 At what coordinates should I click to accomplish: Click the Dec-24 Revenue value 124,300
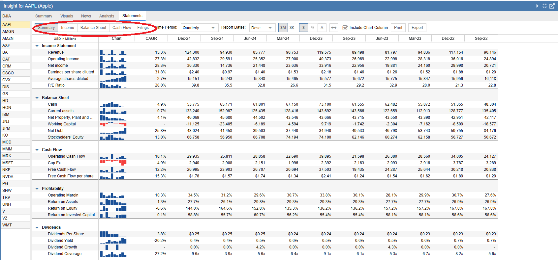click(x=192, y=52)
